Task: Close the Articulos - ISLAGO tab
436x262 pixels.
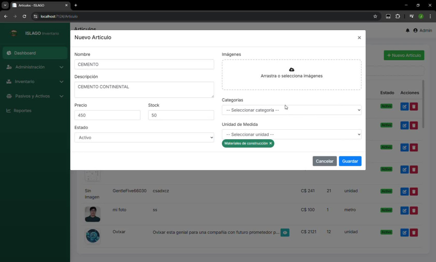Action: [x=66, y=5]
